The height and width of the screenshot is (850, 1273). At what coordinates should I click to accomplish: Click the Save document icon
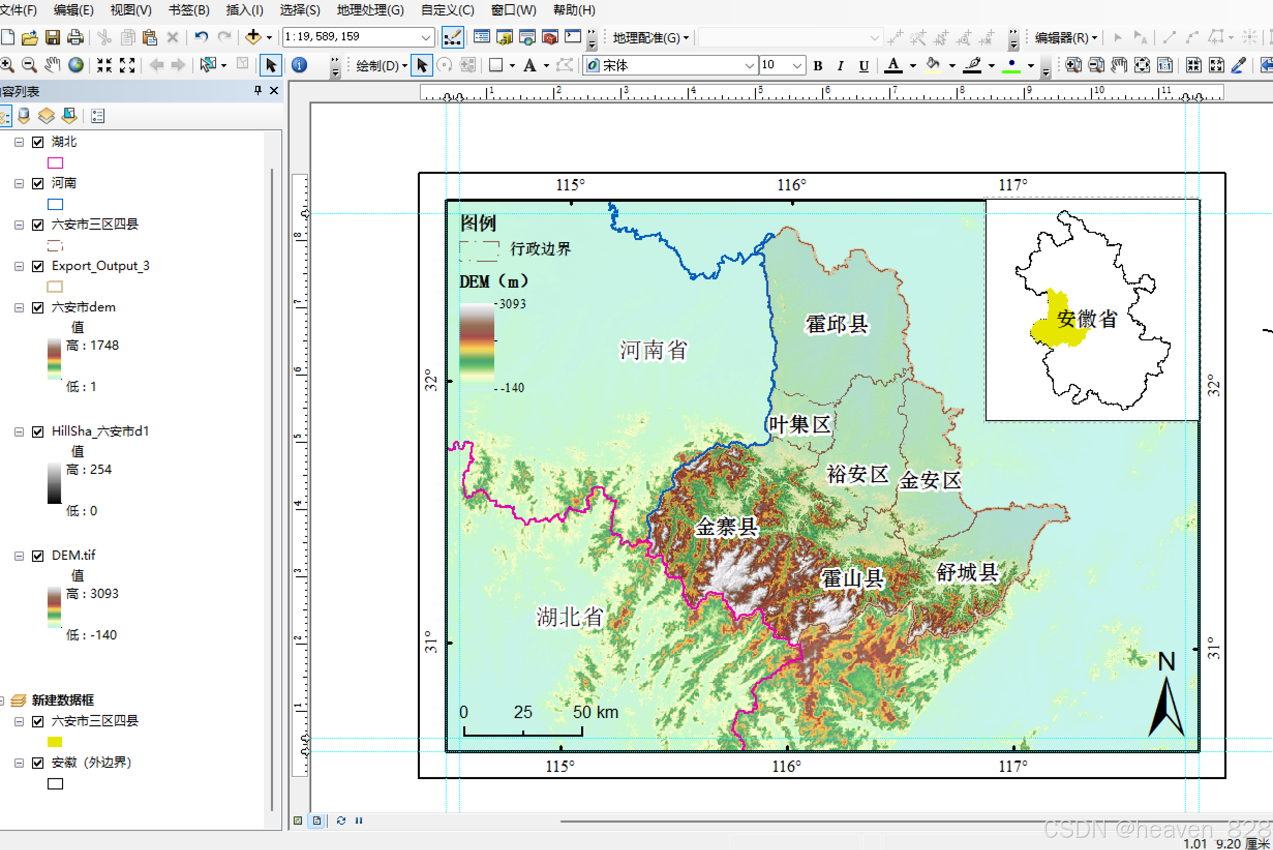pyautogui.click(x=53, y=37)
